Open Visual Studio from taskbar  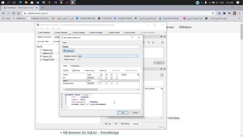point(55,3)
